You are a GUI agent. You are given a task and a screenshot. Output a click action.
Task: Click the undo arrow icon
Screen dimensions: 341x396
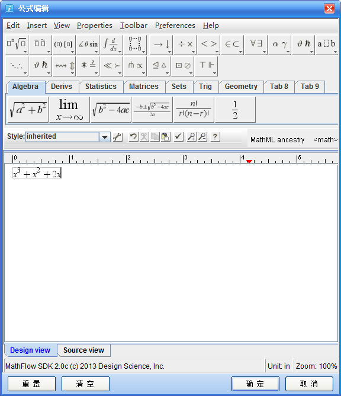point(133,136)
